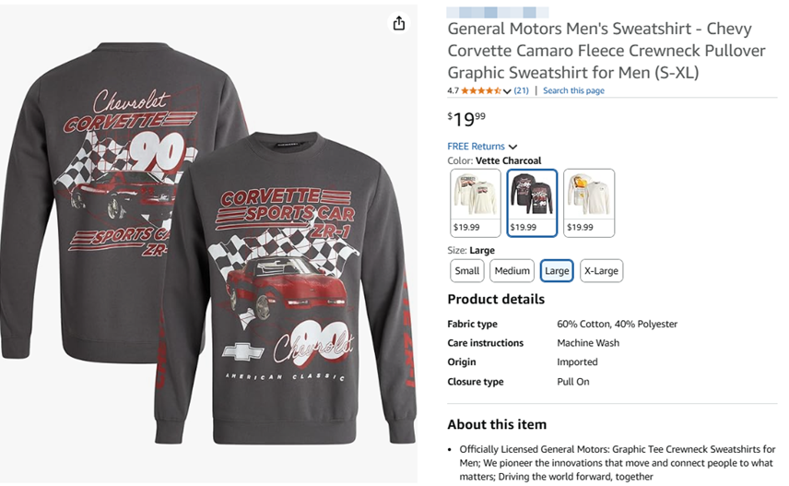This screenshot has width=789, height=486.
Task: Select size X-Large
Action: 601,270
